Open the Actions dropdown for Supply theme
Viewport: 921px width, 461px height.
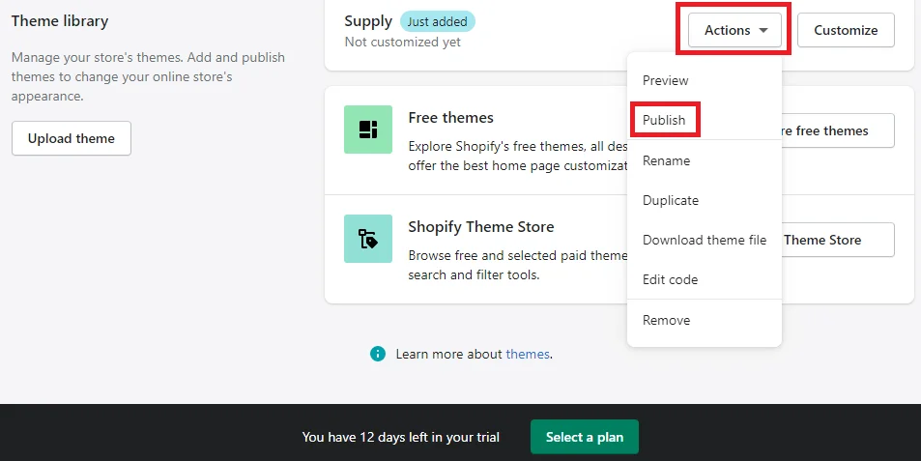pos(736,30)
